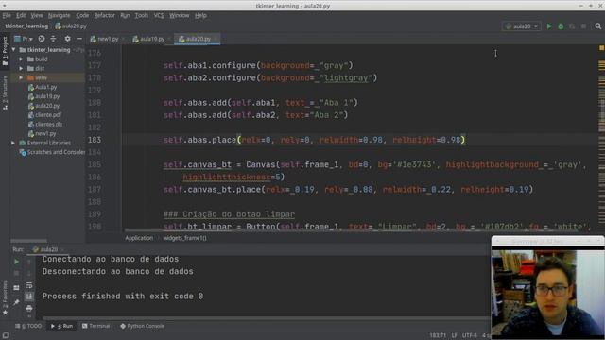
Task: Click tkinter_learning breadcrumb in navigation bar
Action: coord(26,26)
